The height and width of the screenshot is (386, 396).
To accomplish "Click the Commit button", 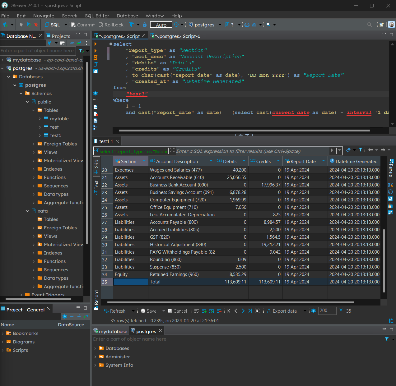I will tap(83, 25).
